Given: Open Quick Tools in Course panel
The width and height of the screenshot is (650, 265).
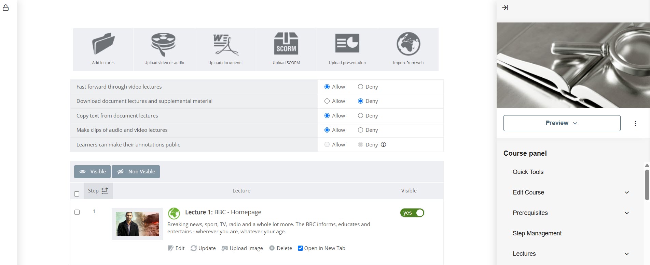Looking at the screenshot, I should click(x=528, y=172).
